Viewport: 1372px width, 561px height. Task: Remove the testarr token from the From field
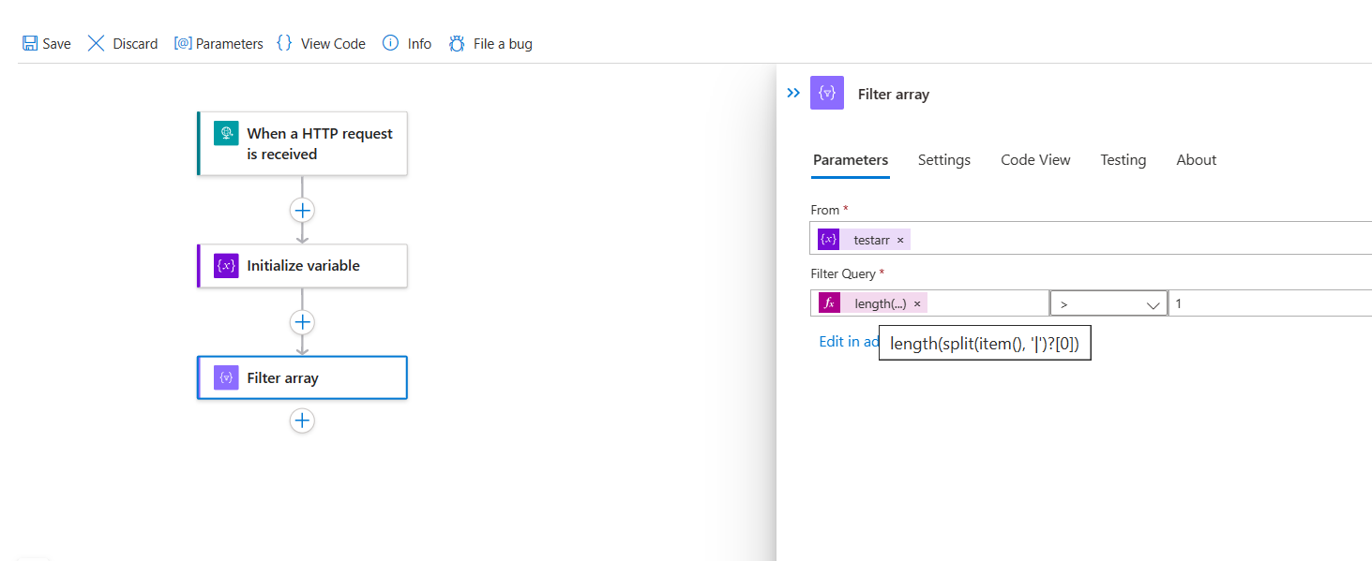(x=899, y=239)
